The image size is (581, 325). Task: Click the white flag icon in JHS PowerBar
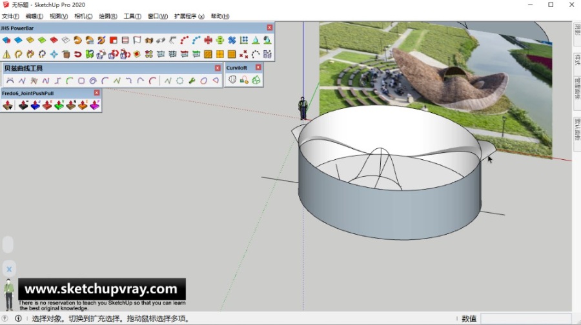pos(137,40)
